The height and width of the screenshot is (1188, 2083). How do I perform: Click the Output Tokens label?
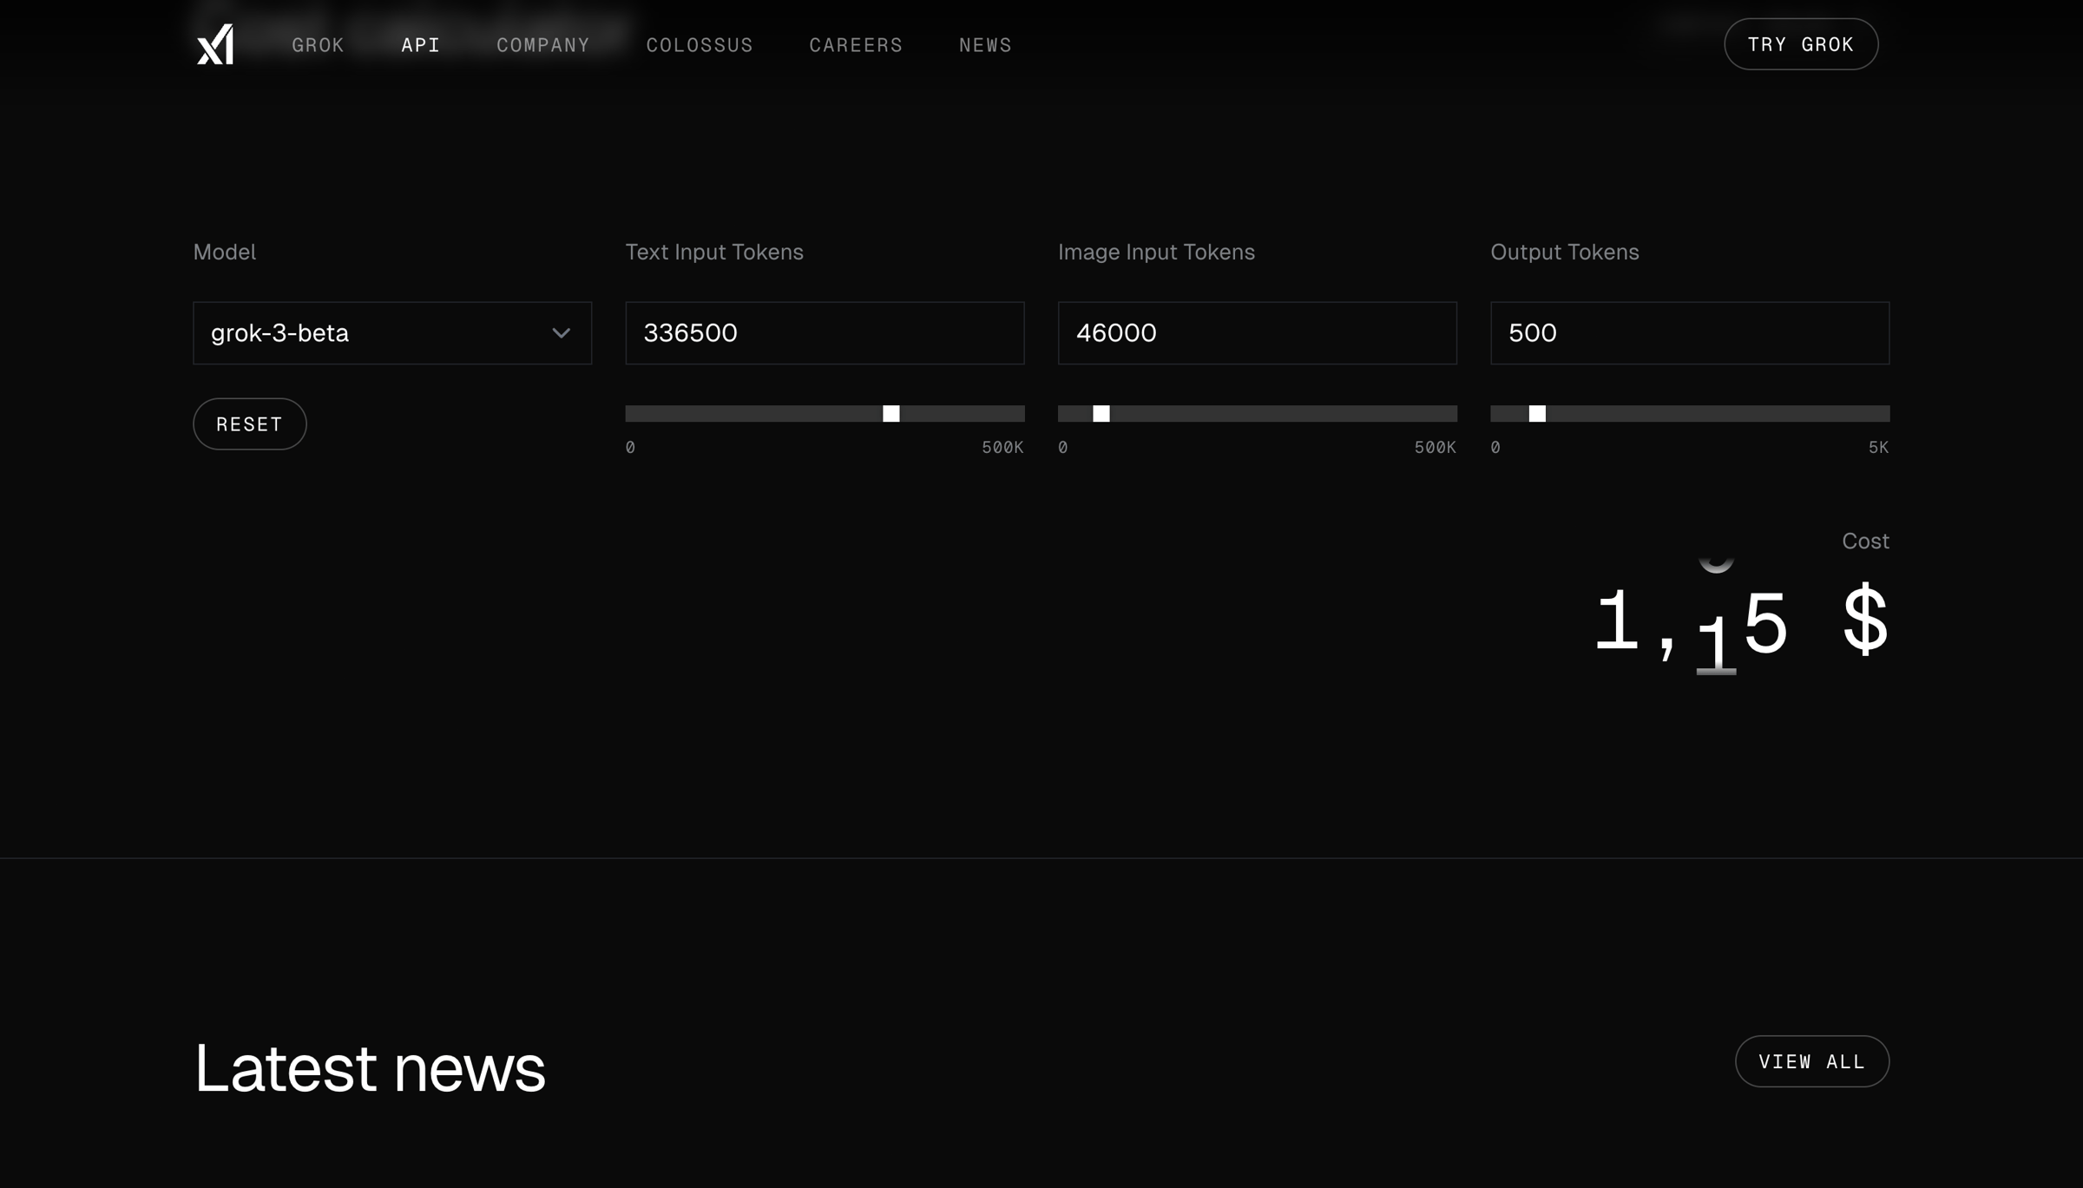(x=1565, y=253)
